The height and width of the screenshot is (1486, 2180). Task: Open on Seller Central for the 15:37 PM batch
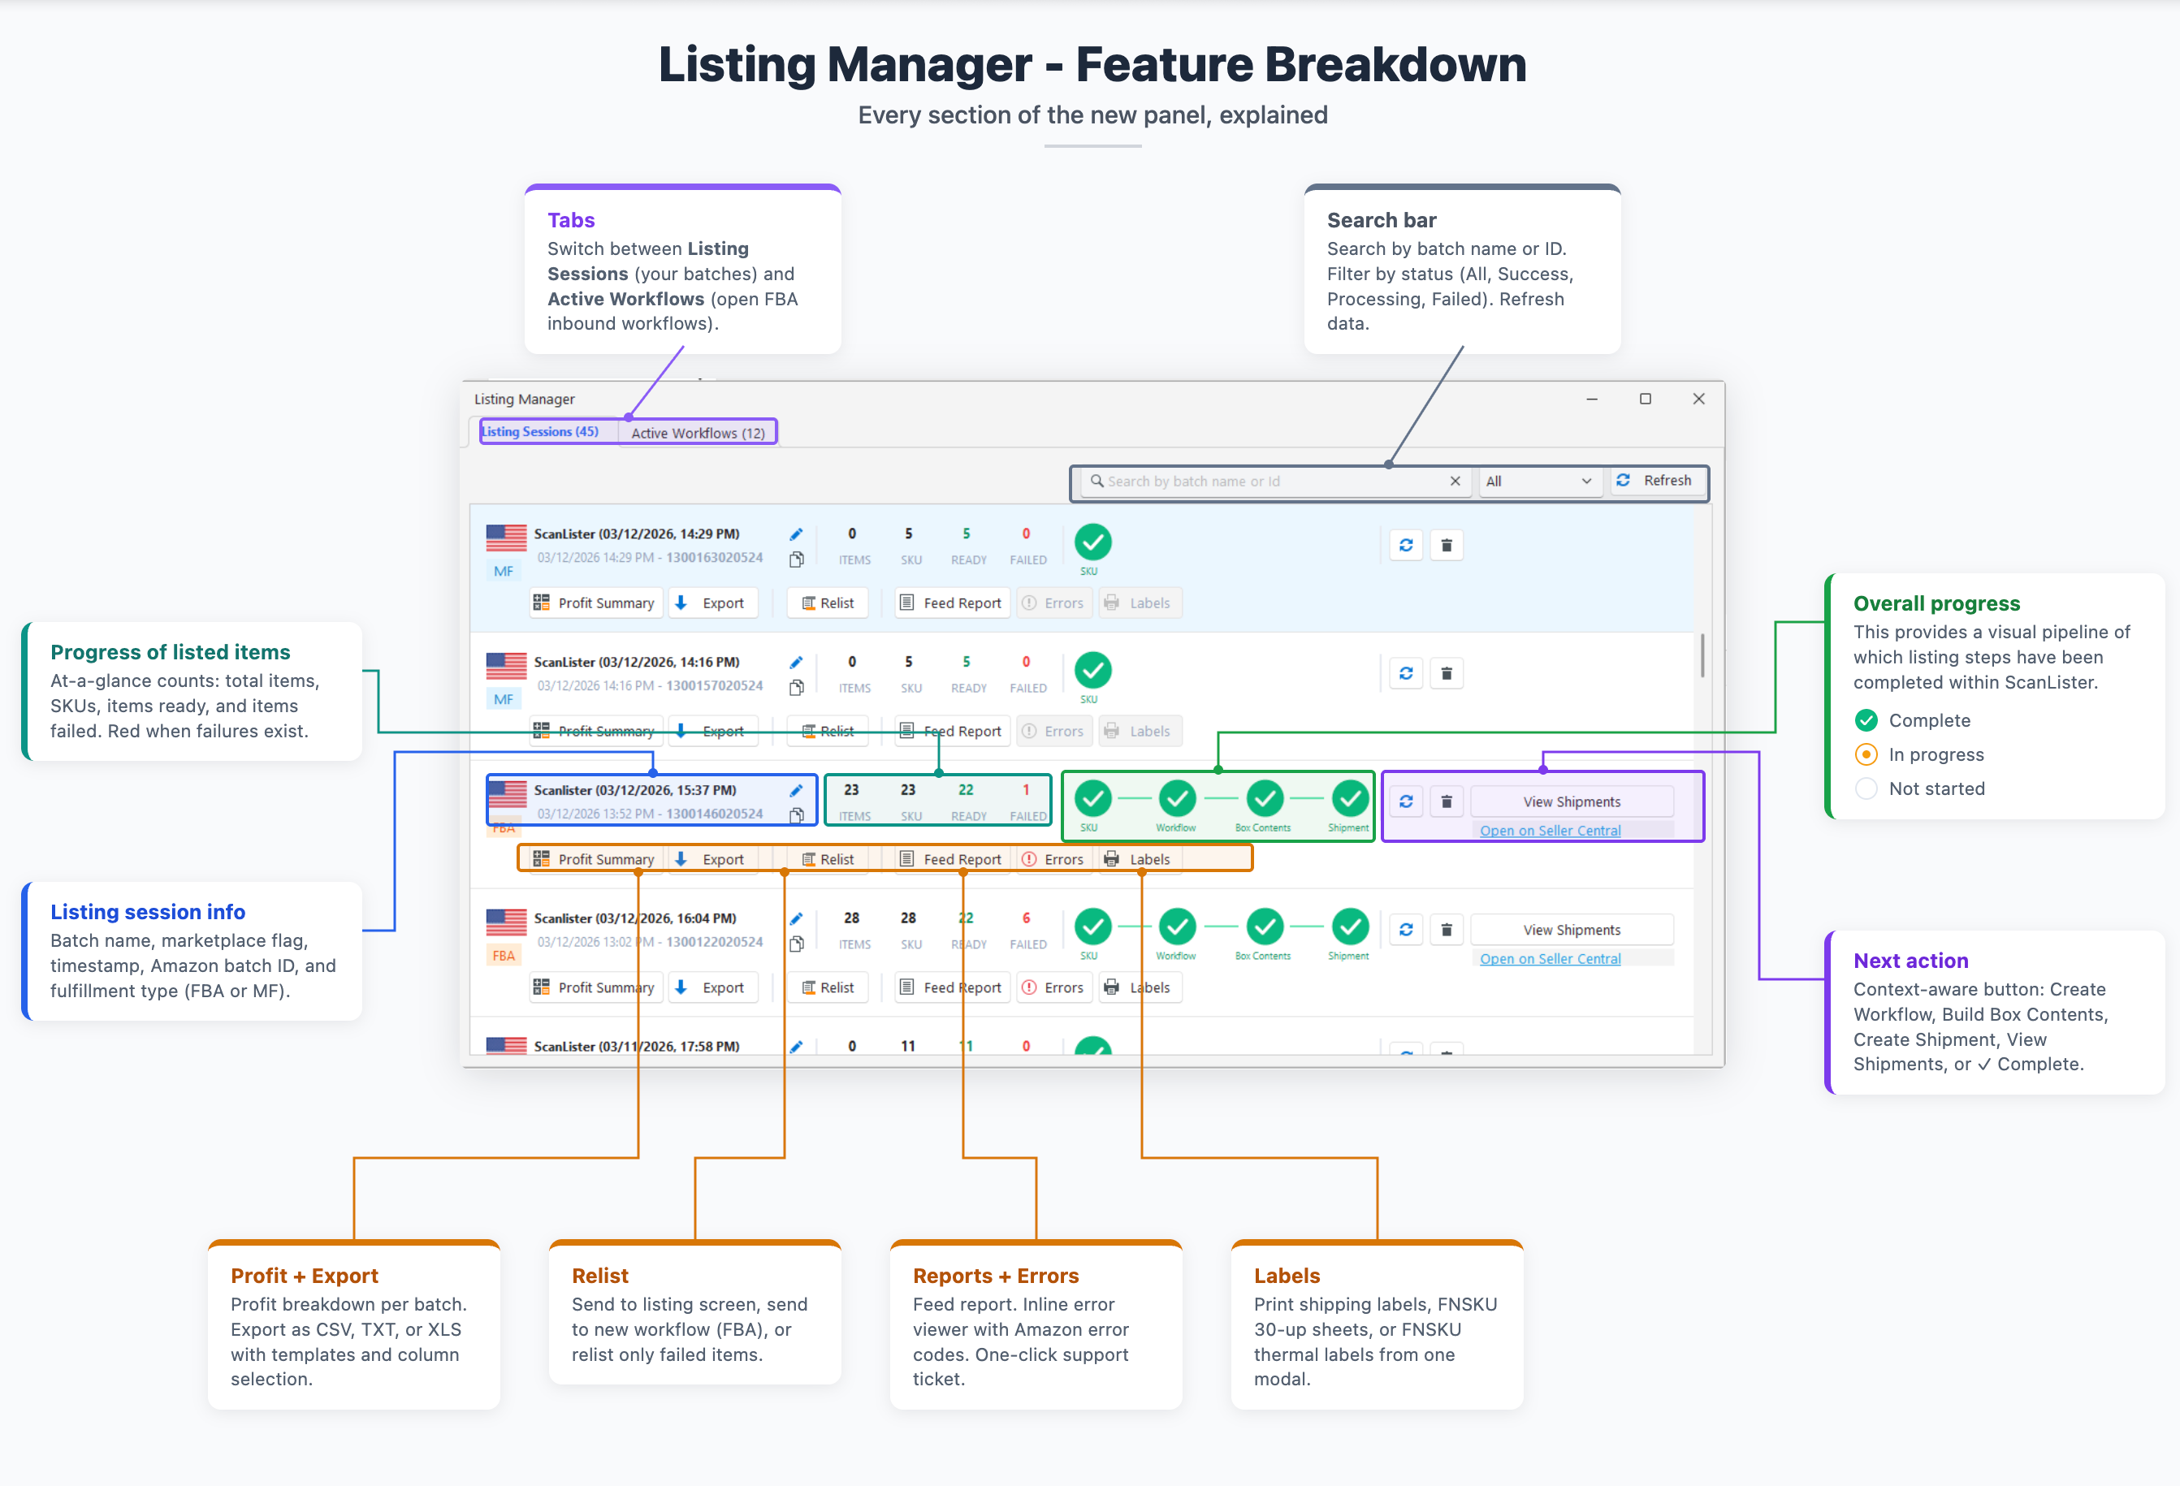1550,830
